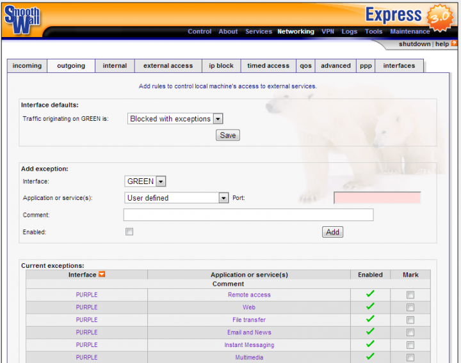
Task: Mark the Email and News exception checkbox
Action: [x=410, y=332]
